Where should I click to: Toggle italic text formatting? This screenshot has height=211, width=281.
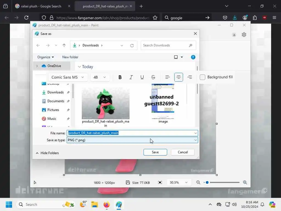[131, 77]
